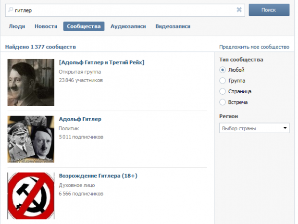
Task: Click the magnifier icon in search field
Action: (x=11, y=10)
